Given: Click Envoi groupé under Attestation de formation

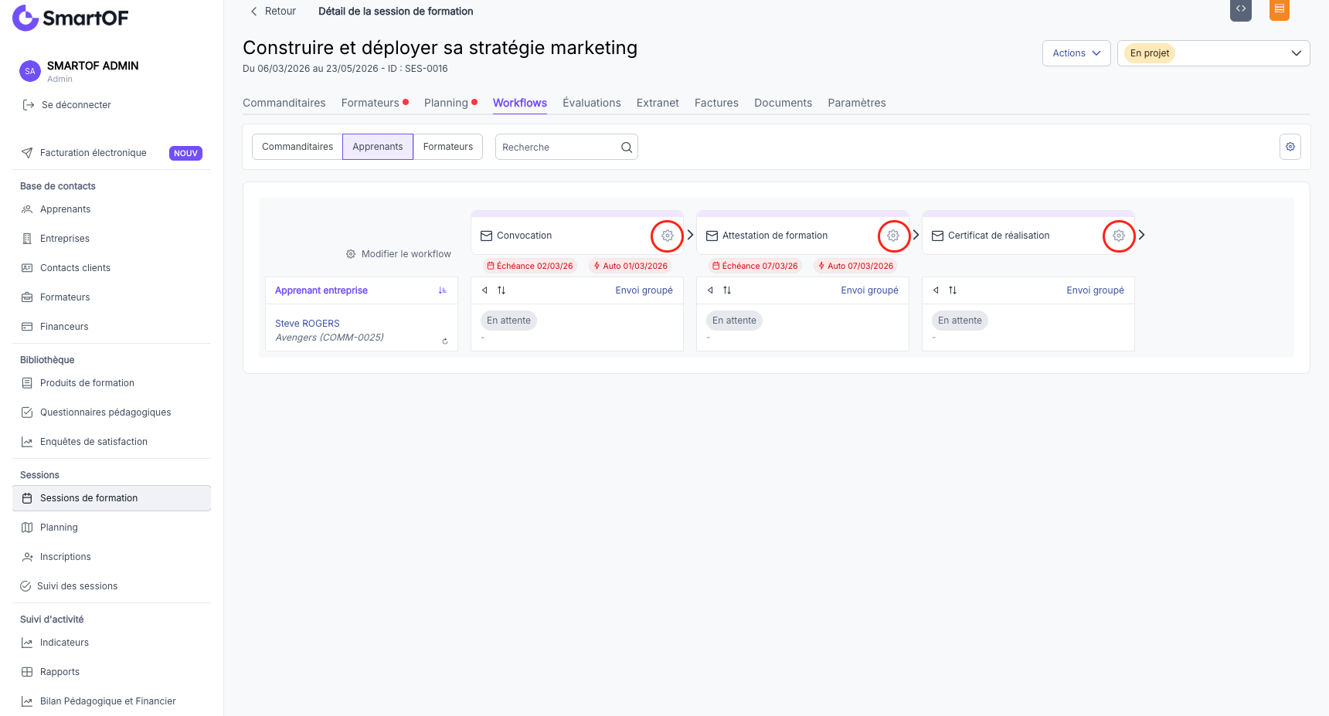Looking at the screenshot, I should (869, 290).
